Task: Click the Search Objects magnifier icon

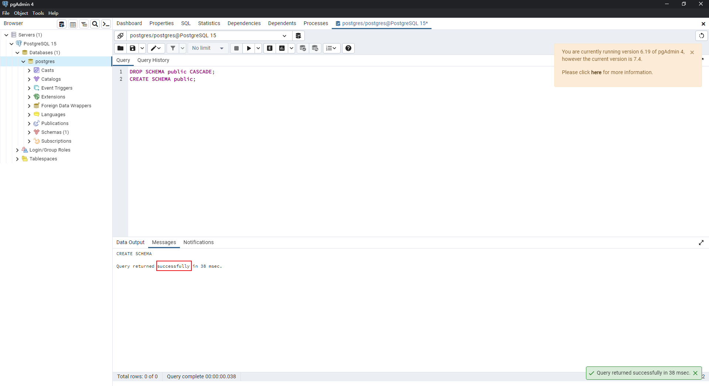Action: pyautogui.click(x=95, y=24)
